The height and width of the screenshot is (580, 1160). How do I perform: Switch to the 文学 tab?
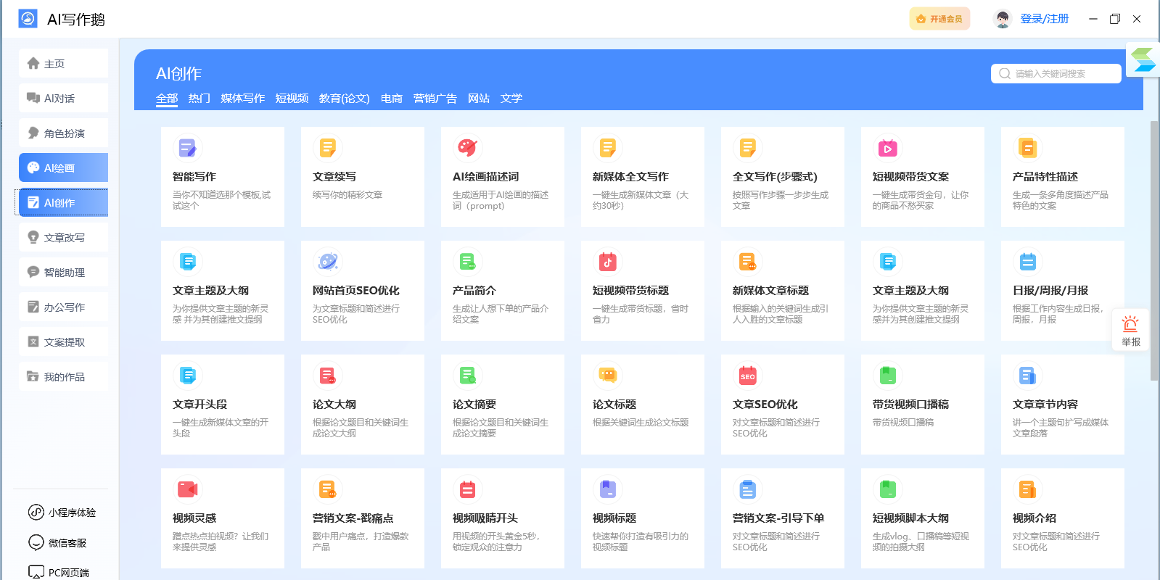coord(511,99)
